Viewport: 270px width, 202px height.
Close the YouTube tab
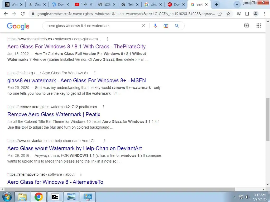pos(91,5)
